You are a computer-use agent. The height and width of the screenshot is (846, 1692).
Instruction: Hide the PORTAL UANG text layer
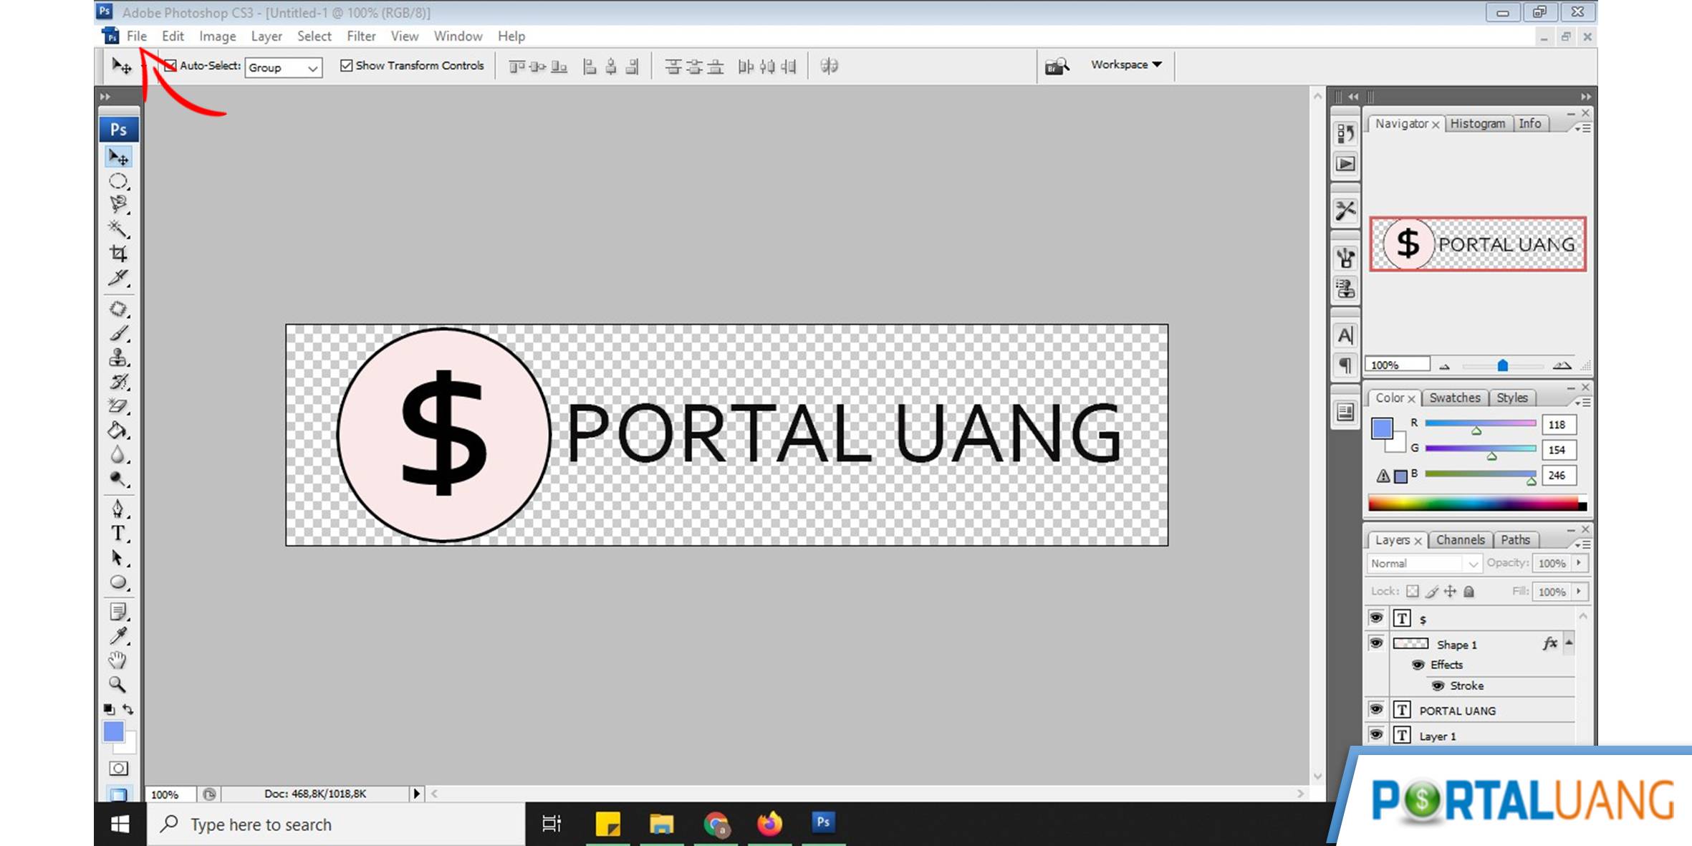1376,710
